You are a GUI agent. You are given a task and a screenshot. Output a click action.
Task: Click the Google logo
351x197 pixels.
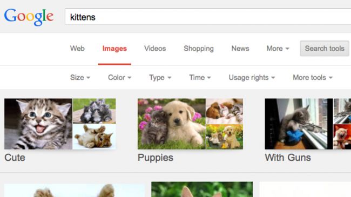click(x=29, y=17)
